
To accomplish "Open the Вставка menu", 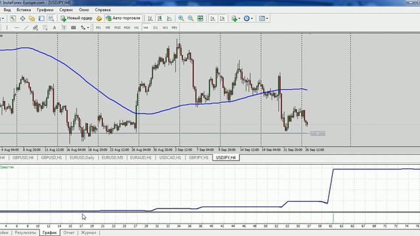I will click(24, 10).
